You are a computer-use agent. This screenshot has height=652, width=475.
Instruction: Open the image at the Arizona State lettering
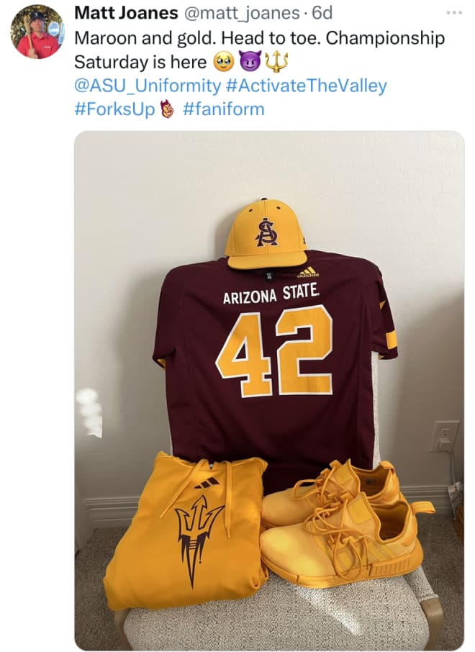(271, 294)
